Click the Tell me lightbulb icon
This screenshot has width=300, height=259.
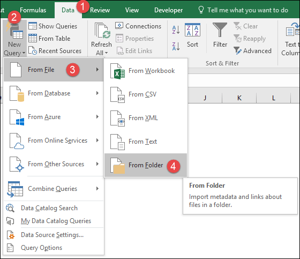pos(201,10)
